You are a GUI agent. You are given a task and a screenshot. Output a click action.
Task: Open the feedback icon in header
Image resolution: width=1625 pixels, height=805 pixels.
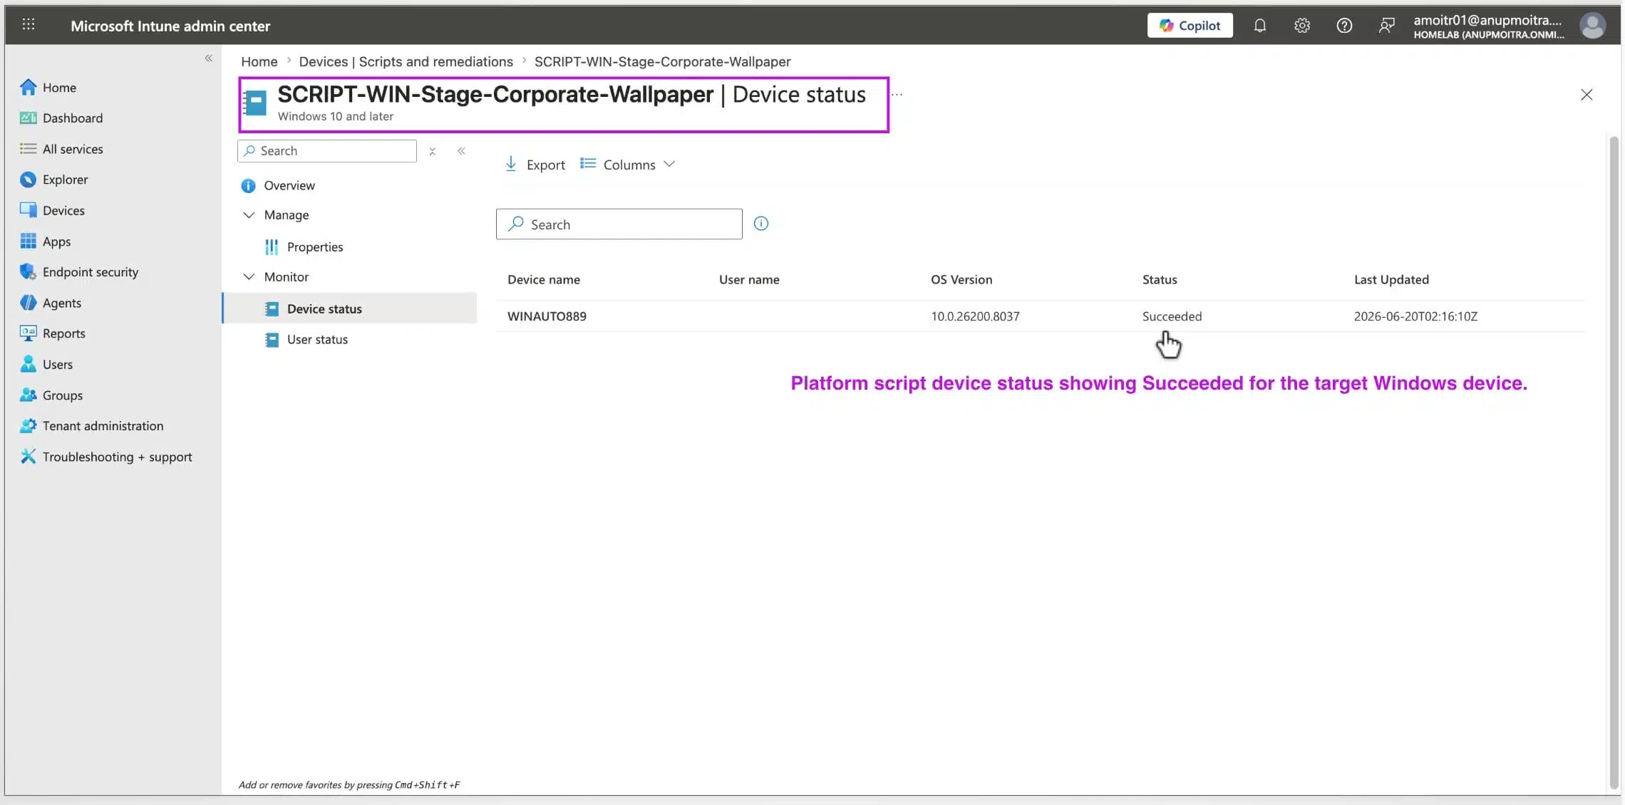pos(1386,26)
